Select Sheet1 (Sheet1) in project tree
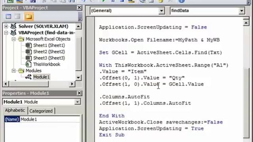 49,45
